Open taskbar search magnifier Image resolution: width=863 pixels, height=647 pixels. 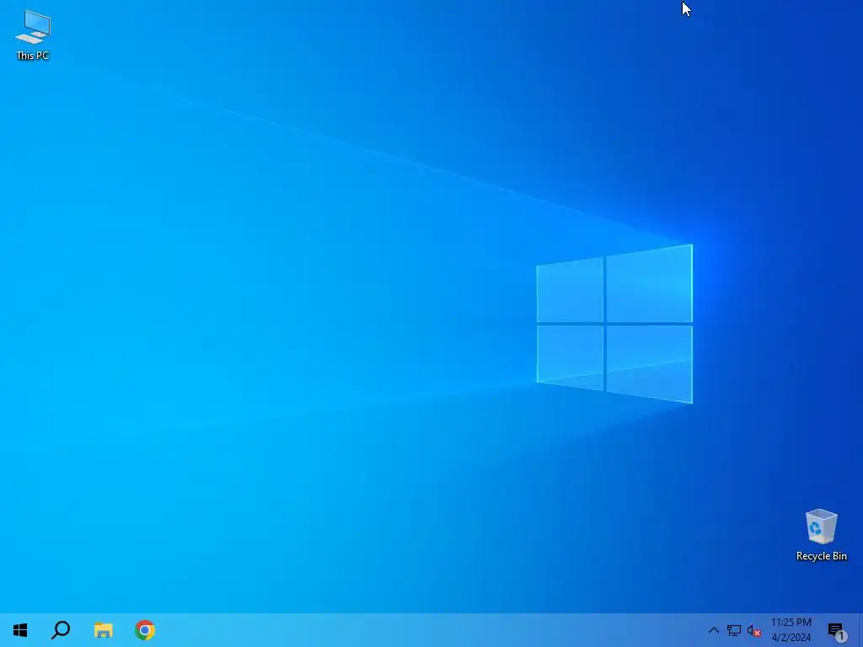click(61, 630)
